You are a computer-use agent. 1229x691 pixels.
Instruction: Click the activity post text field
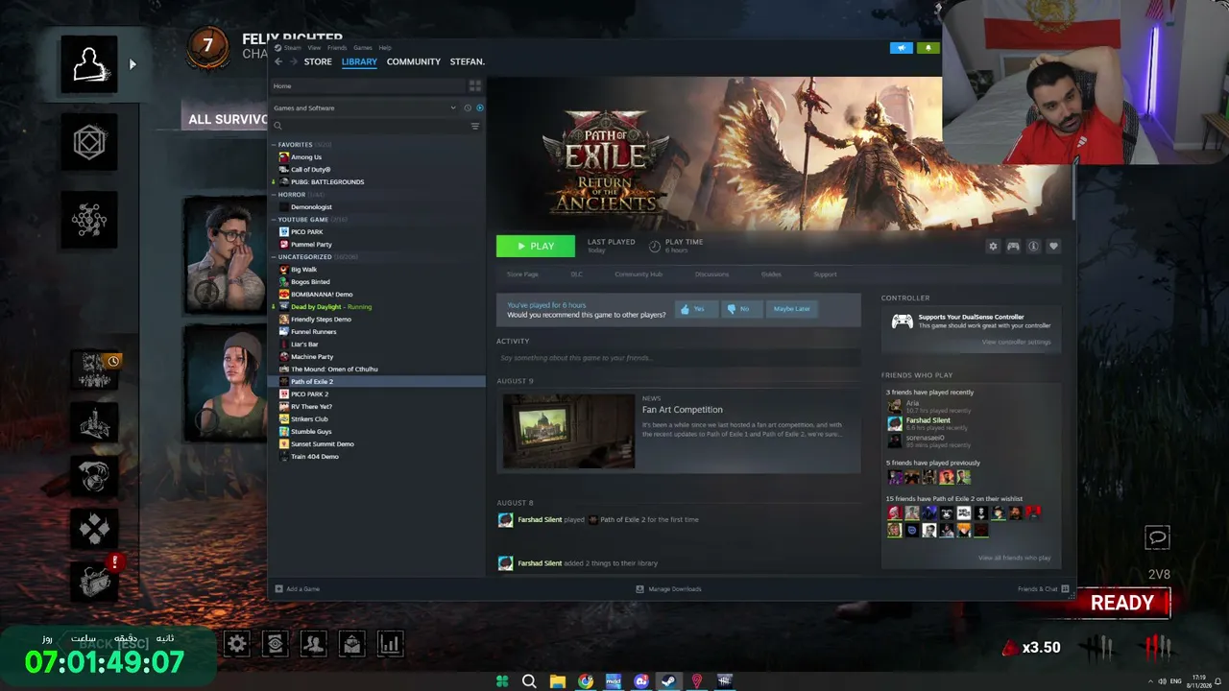(x=678, y=358)
